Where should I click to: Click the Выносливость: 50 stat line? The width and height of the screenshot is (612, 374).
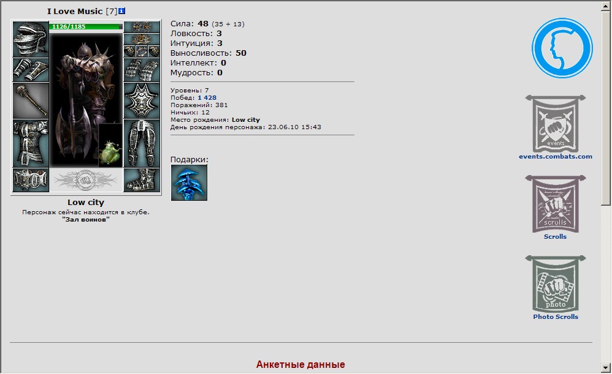208,53
